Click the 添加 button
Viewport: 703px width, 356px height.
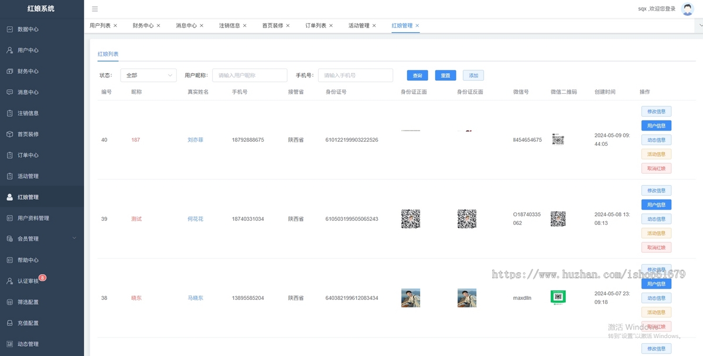pyautogui.click(x=473, y=76)
